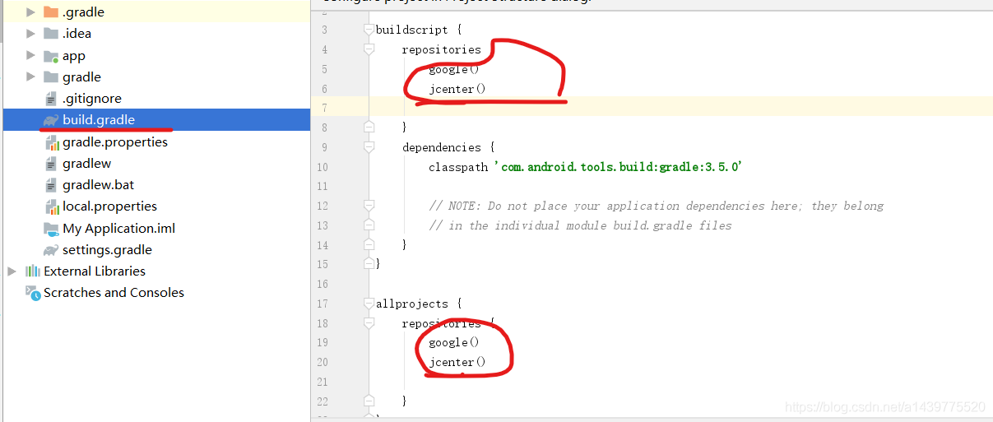Collapse the allprojects block fold marker
The width and height of the screenshot is (993, 422).
click(x=369, y=304)
